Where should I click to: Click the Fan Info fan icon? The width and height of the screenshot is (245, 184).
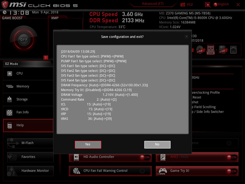[x=10, y=112]
